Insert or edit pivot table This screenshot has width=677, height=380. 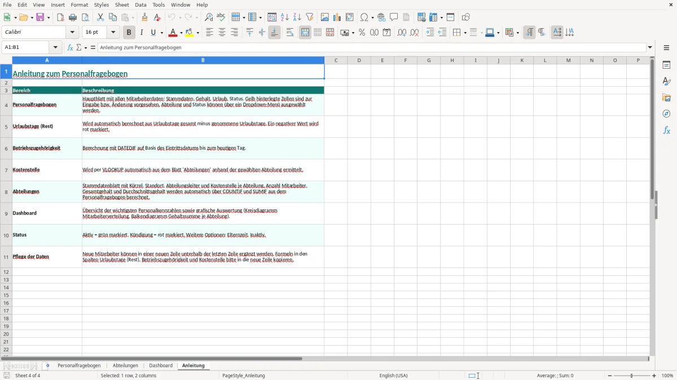350,17
